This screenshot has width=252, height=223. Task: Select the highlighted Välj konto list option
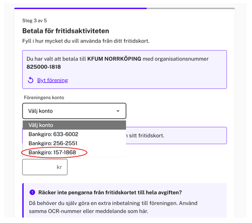click(74, 125)
